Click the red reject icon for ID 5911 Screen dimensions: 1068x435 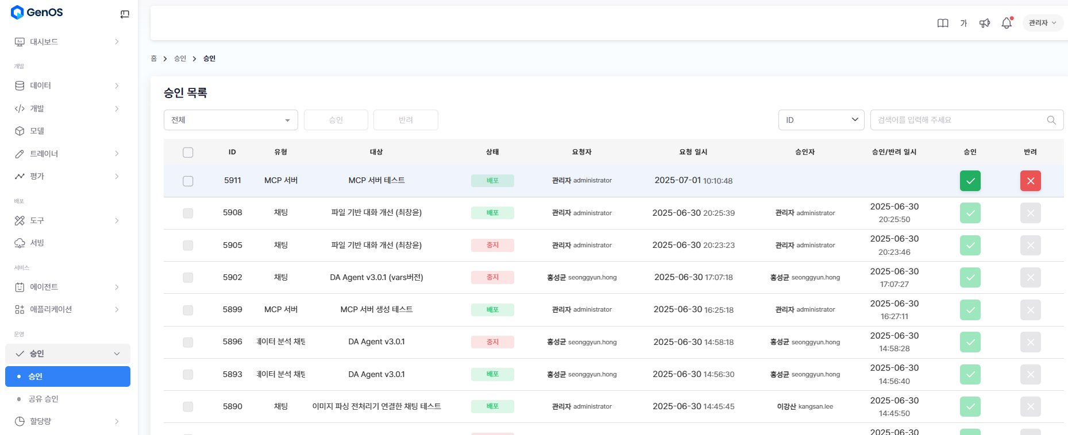(x=1030, y=181)
